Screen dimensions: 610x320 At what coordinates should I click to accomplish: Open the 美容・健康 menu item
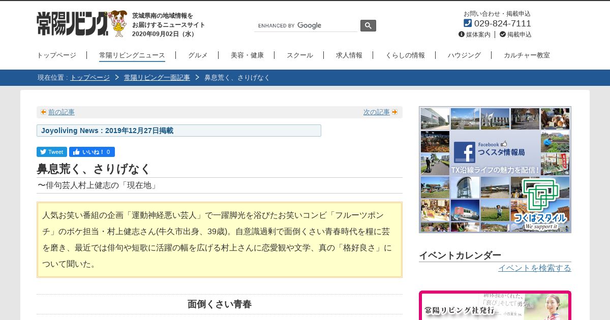tap(247, 55)
